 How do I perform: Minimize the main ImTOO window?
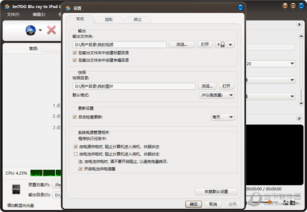point(285,6)
